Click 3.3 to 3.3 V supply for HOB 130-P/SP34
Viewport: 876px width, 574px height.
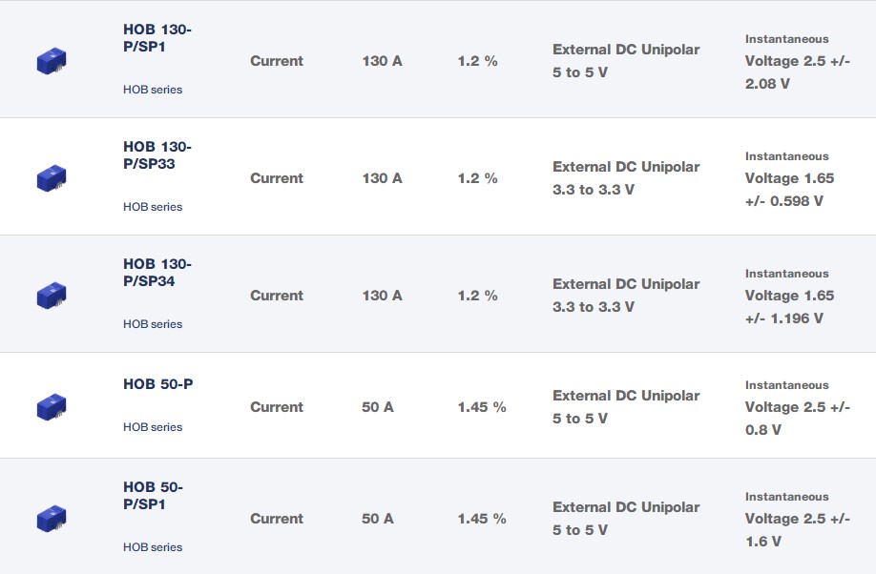tap(594, 307)
